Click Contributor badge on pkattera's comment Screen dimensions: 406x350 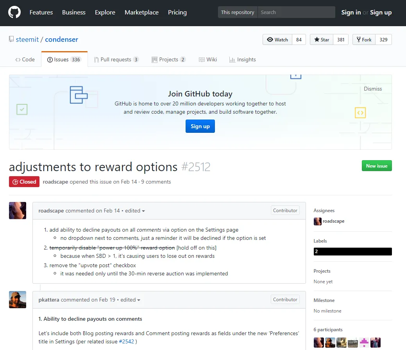(285, 300)
